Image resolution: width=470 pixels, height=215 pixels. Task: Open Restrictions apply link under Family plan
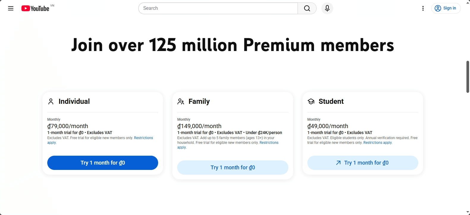click(269, 142)
